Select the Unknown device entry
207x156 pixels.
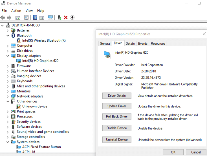click(x=35, y=107)
